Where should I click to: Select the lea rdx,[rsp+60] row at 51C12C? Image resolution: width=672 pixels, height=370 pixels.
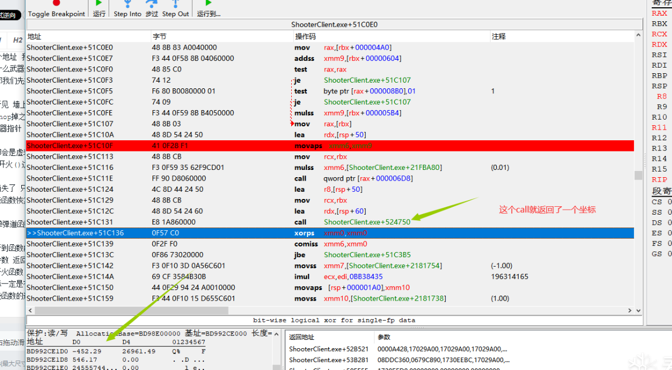click(x=330, y=211)
